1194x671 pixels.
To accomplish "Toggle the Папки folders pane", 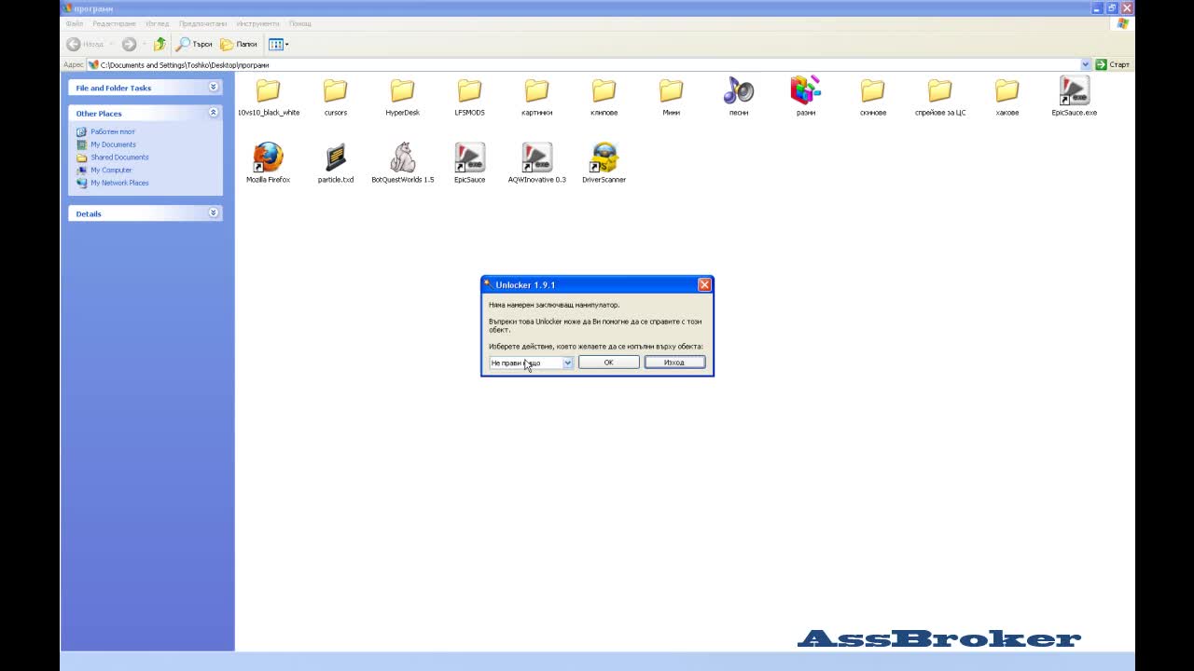I will pyautogui.click(x=239, y=44).
